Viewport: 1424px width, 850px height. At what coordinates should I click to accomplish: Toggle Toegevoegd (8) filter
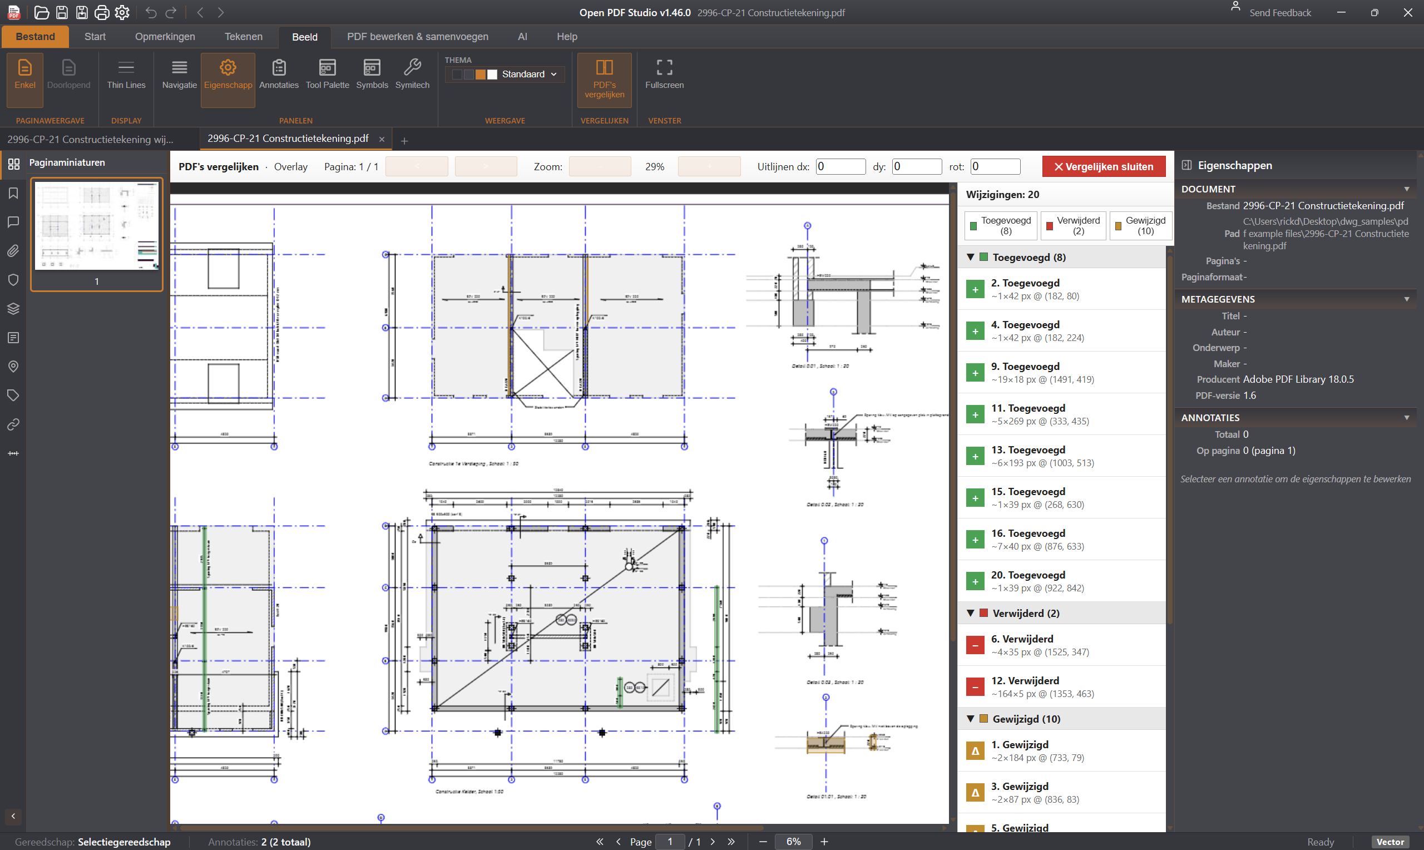(x=1000, y=226)
